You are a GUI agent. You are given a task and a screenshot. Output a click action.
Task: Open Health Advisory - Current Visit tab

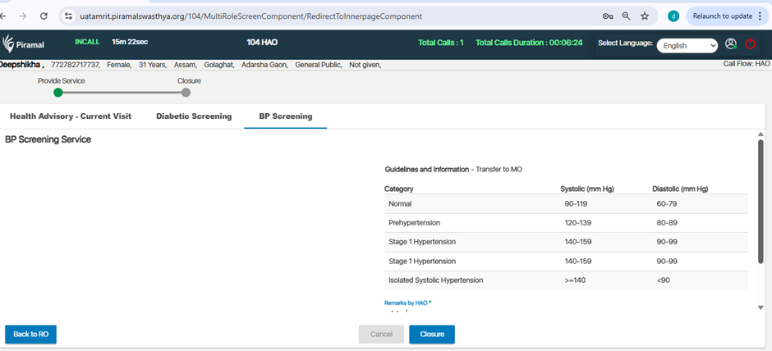71,116
